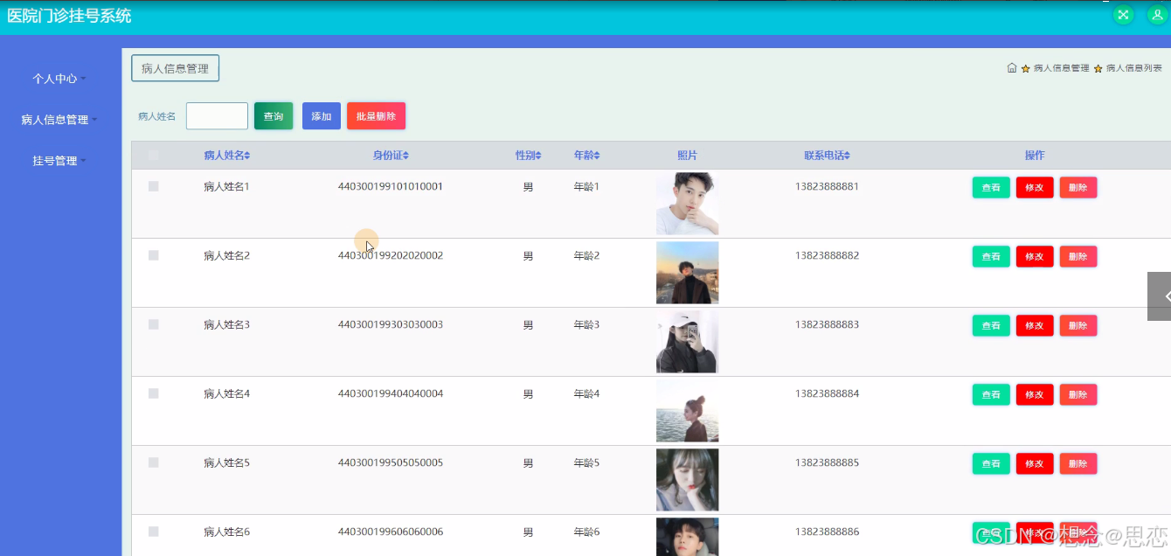
Task: Click 查看 for 病人姓名3
Action: tap(991, 326)
